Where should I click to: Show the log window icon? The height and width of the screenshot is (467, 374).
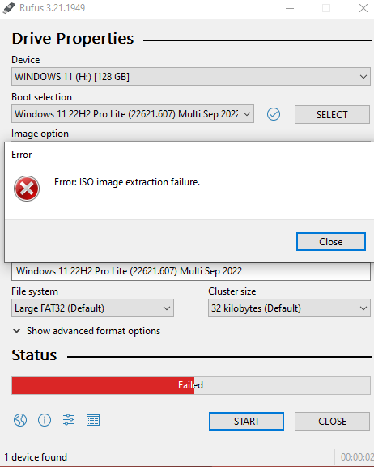(x=93, y=420)
